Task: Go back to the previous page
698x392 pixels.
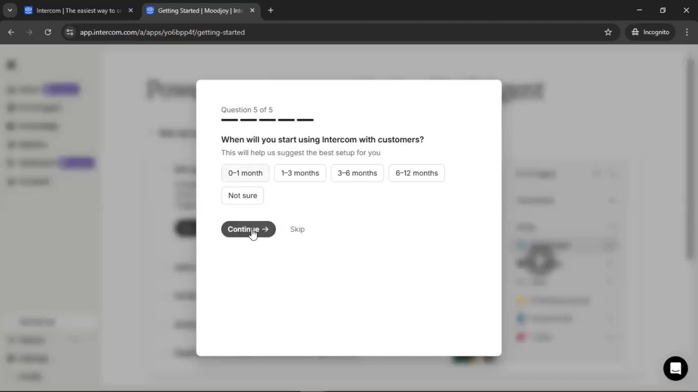Action: pyautogui.click(x=11, y=32)
